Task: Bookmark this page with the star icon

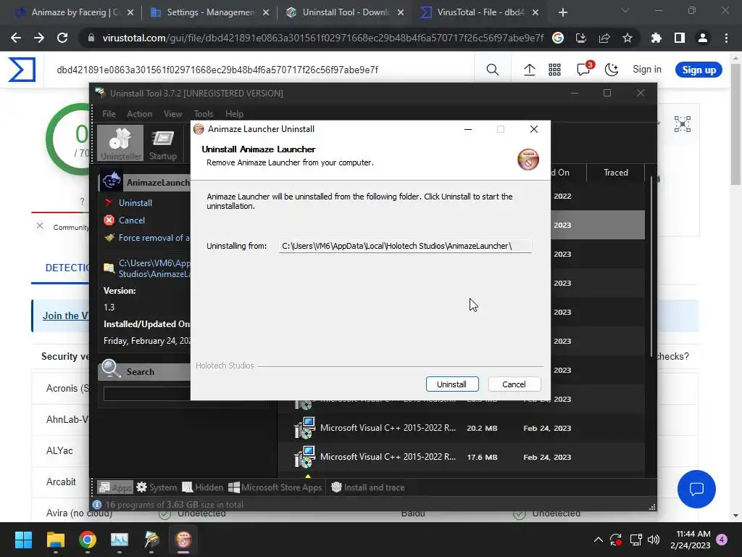Action: click(x=627, y=38)
